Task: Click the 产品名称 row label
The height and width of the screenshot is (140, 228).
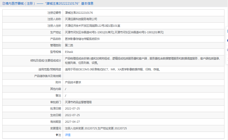Action: pos(56,39)
